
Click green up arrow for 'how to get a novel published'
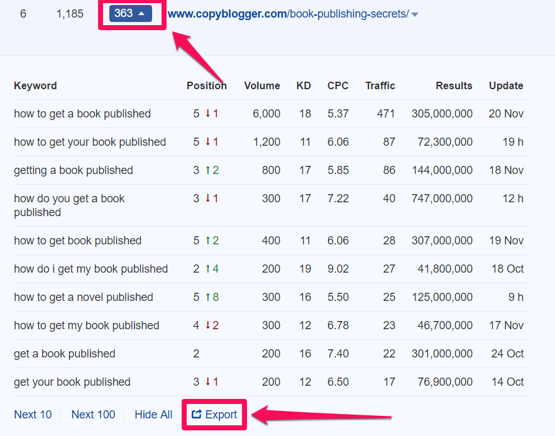[207, 298]
